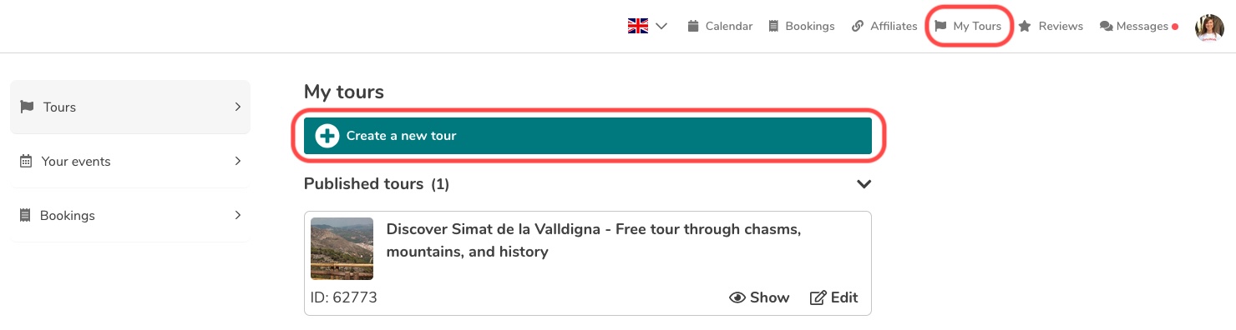Expand the sidebar Bookings chevron

[237, 215]
